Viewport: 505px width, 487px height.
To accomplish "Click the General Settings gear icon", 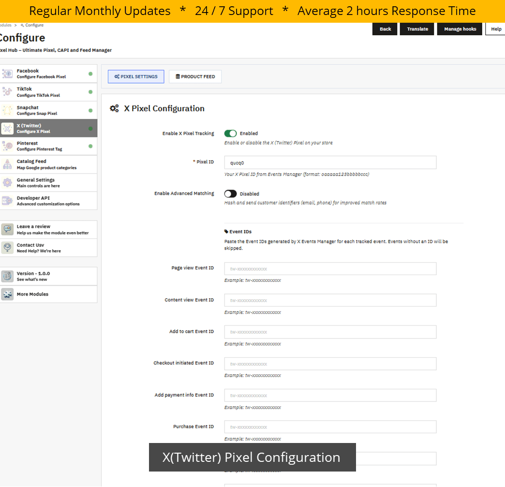I will (x=7, y=183).
